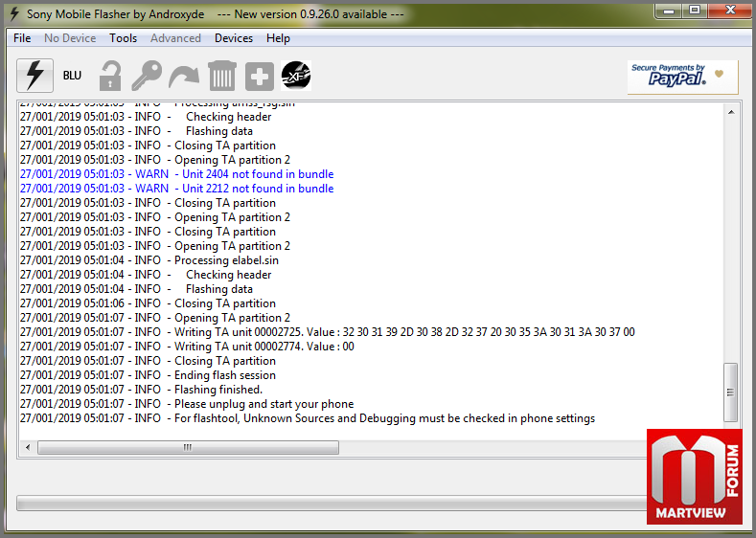The height and width of the screenshot is (538, 756).
Task: Click the vertical scrollbar thumb in log
Action: point(731,392)
